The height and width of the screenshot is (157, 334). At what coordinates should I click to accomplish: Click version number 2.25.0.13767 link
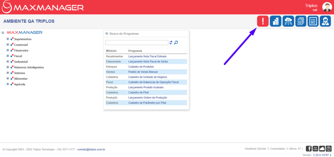[321, 155]
